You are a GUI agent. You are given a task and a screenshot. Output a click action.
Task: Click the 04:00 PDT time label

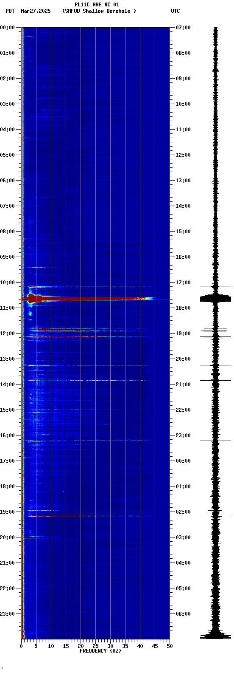click(x=7, y=130)
